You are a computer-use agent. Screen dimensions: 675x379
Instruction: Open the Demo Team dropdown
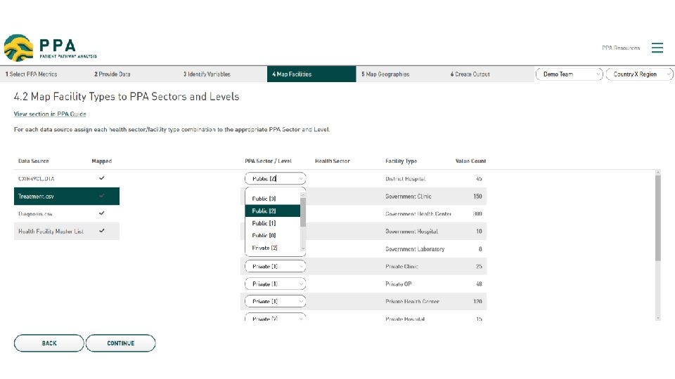click(569, 74)
